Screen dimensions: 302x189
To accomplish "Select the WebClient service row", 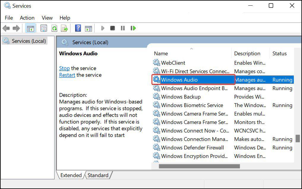I will 223,63.
